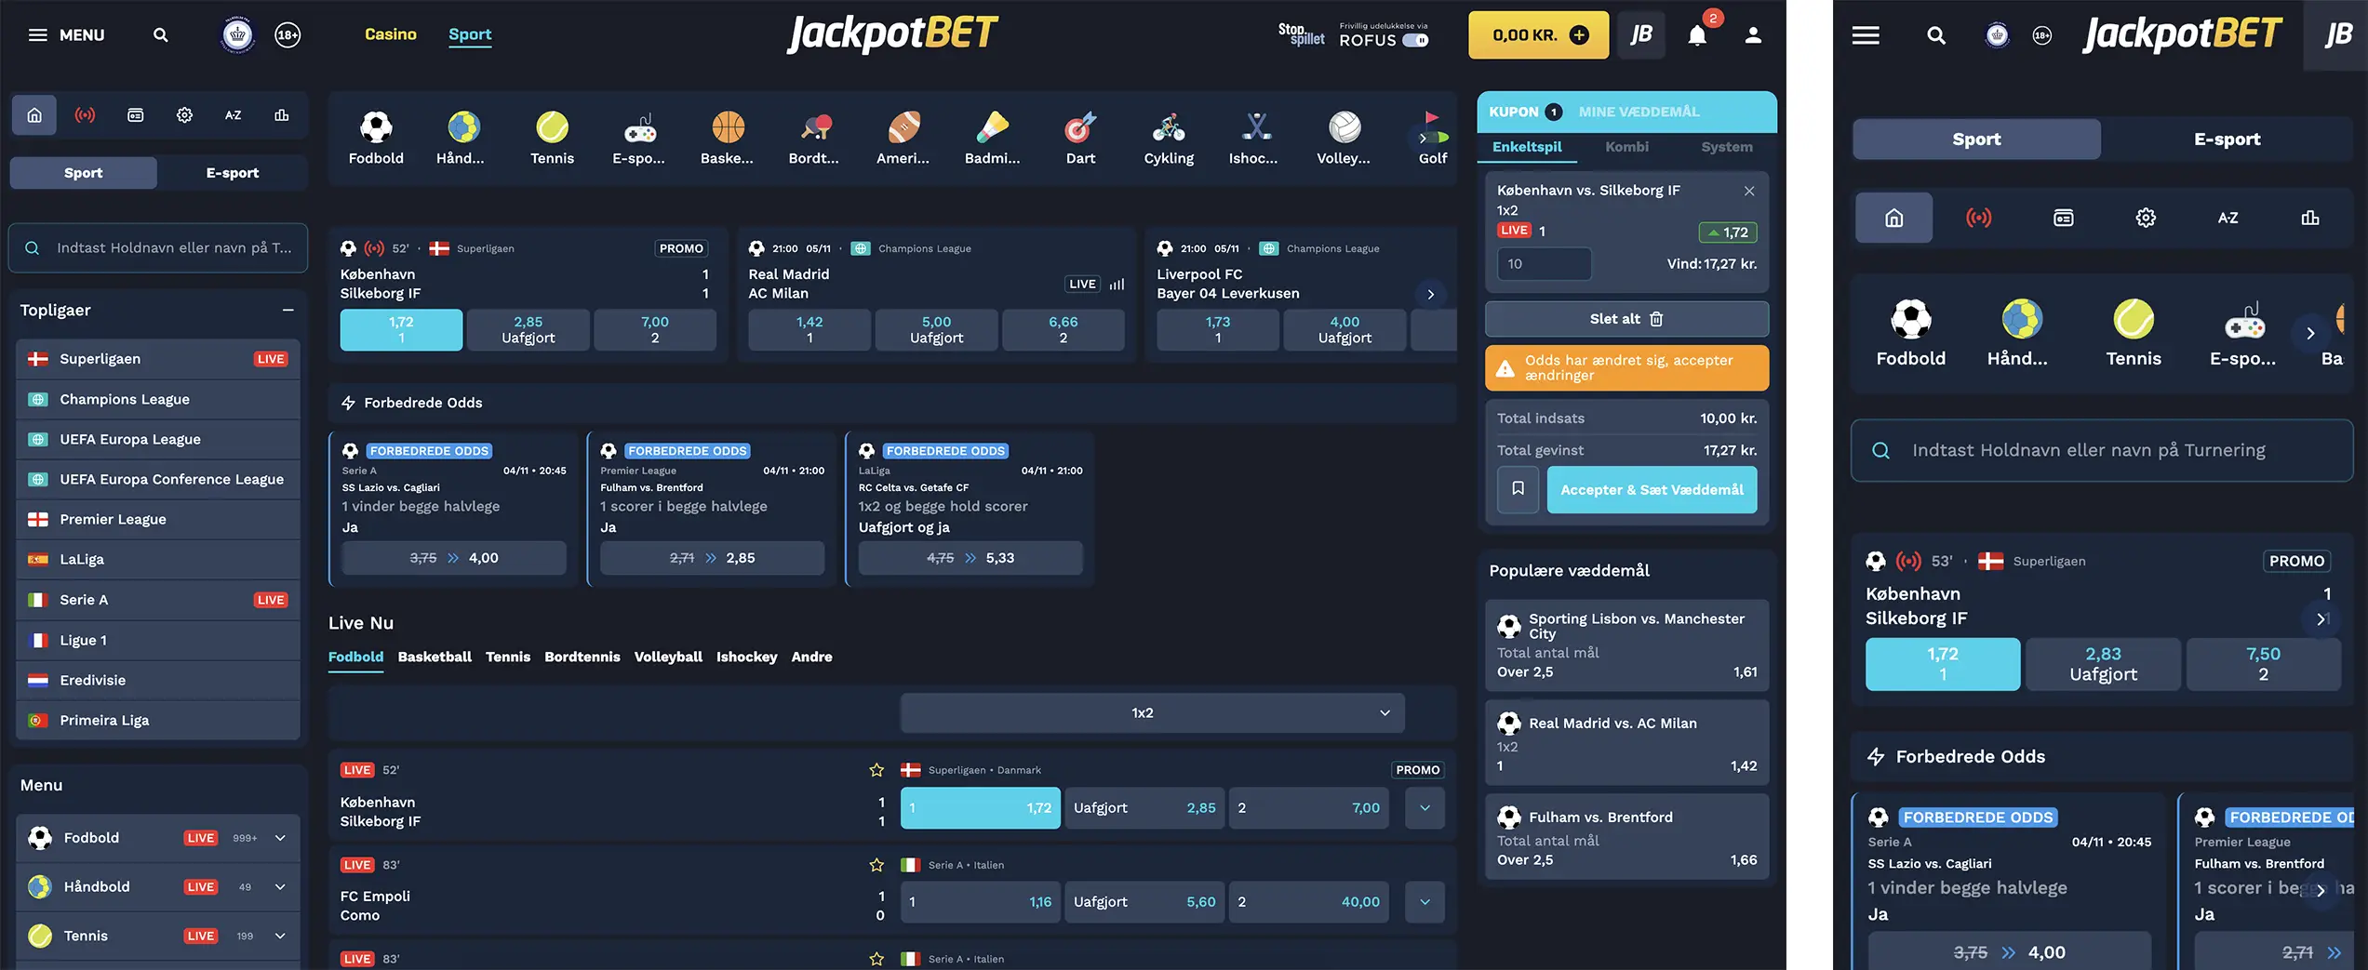Switch to System coupon tab
Screen dimensions: 2368x970
pyautogui.click(x=1727, y=147)
